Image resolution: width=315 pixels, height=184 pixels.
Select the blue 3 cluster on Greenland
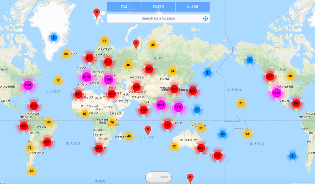pos(53,37)
